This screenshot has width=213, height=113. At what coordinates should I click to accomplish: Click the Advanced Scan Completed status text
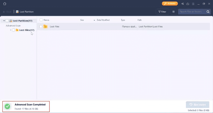pos(30,105)
